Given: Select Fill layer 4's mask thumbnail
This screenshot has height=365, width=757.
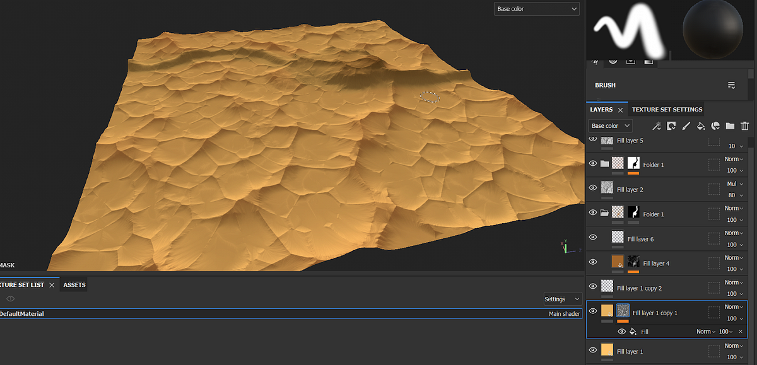Looking at the screenshot, I should pyautogui.click(x=633, y=263).
